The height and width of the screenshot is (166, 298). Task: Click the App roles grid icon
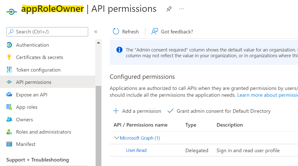[9, 107]
